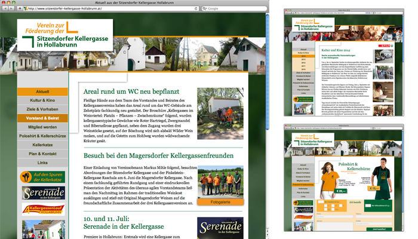This screenshot has height=239, width=418.
Task: Click the red SPAR sponsor logo
Action: pyautogui.click(x=386, y=46)
